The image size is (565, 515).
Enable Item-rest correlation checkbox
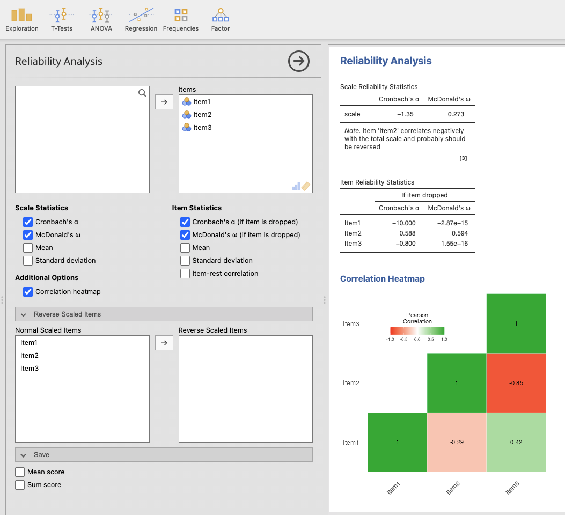pyautogui.click(x=185, y=274)
